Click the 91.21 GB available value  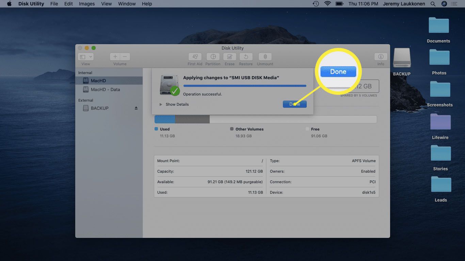click(x=235, y=182)
